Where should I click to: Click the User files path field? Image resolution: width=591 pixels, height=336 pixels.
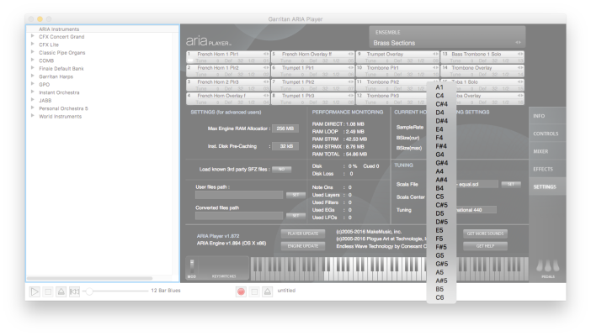point(239,195)
